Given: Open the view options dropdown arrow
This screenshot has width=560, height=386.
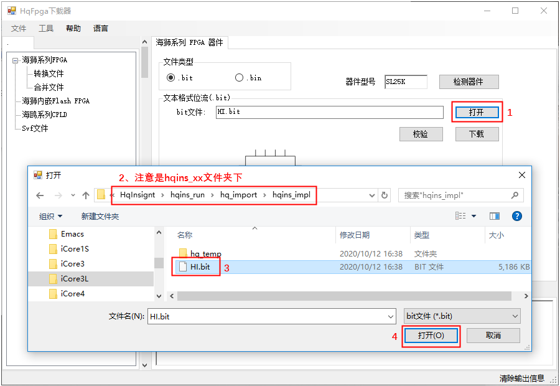Looking at the screenshot, I should point(474,216).
